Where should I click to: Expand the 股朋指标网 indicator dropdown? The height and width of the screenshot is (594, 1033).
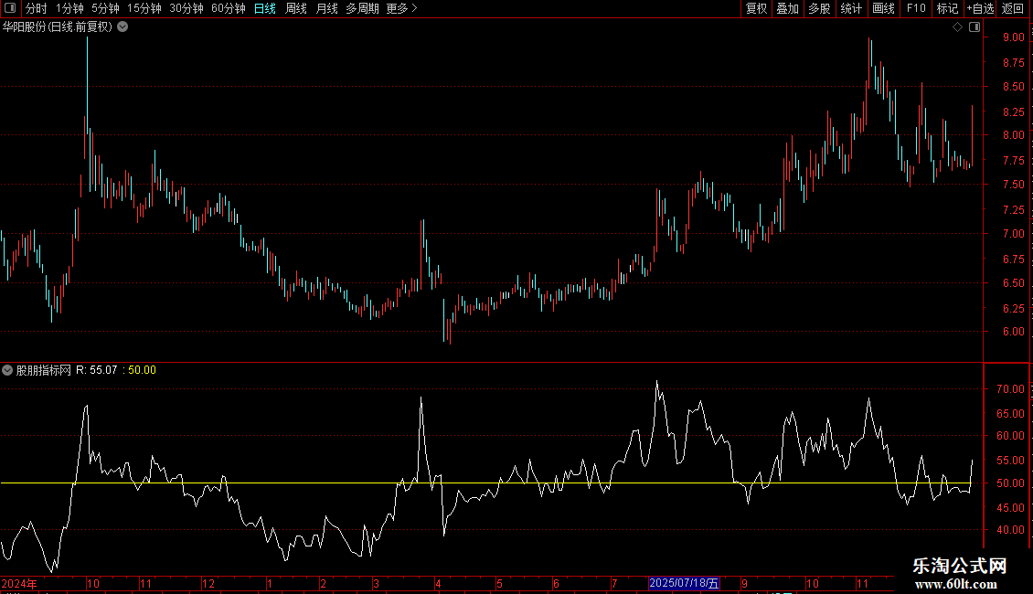[7, 370]
